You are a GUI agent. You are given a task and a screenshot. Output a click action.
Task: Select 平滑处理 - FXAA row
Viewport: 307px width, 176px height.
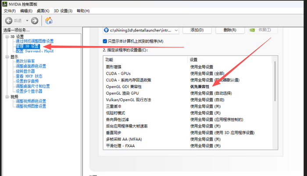(x=188, y=146)
